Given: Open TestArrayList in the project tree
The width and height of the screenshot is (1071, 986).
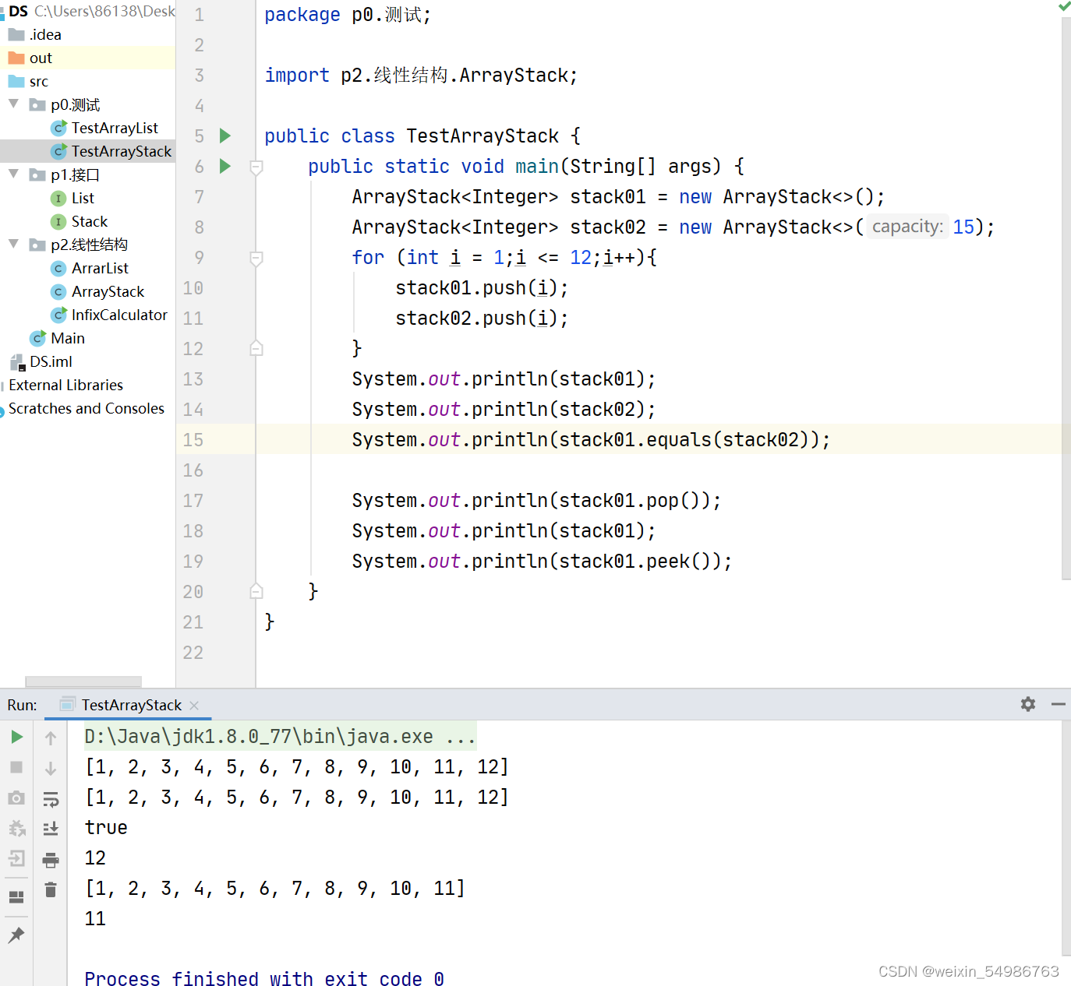Looking at the screenshot, I should (115, 128).
